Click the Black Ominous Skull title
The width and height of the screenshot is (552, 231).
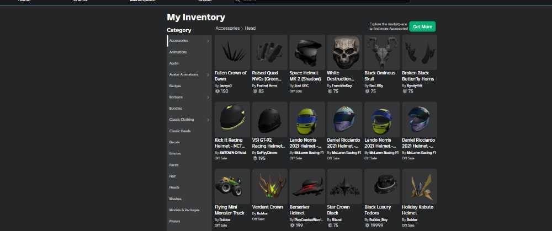click(x=380, y=76)
